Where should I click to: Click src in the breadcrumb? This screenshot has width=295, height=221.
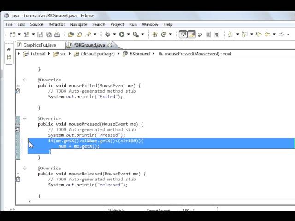(x=63, y=54)
